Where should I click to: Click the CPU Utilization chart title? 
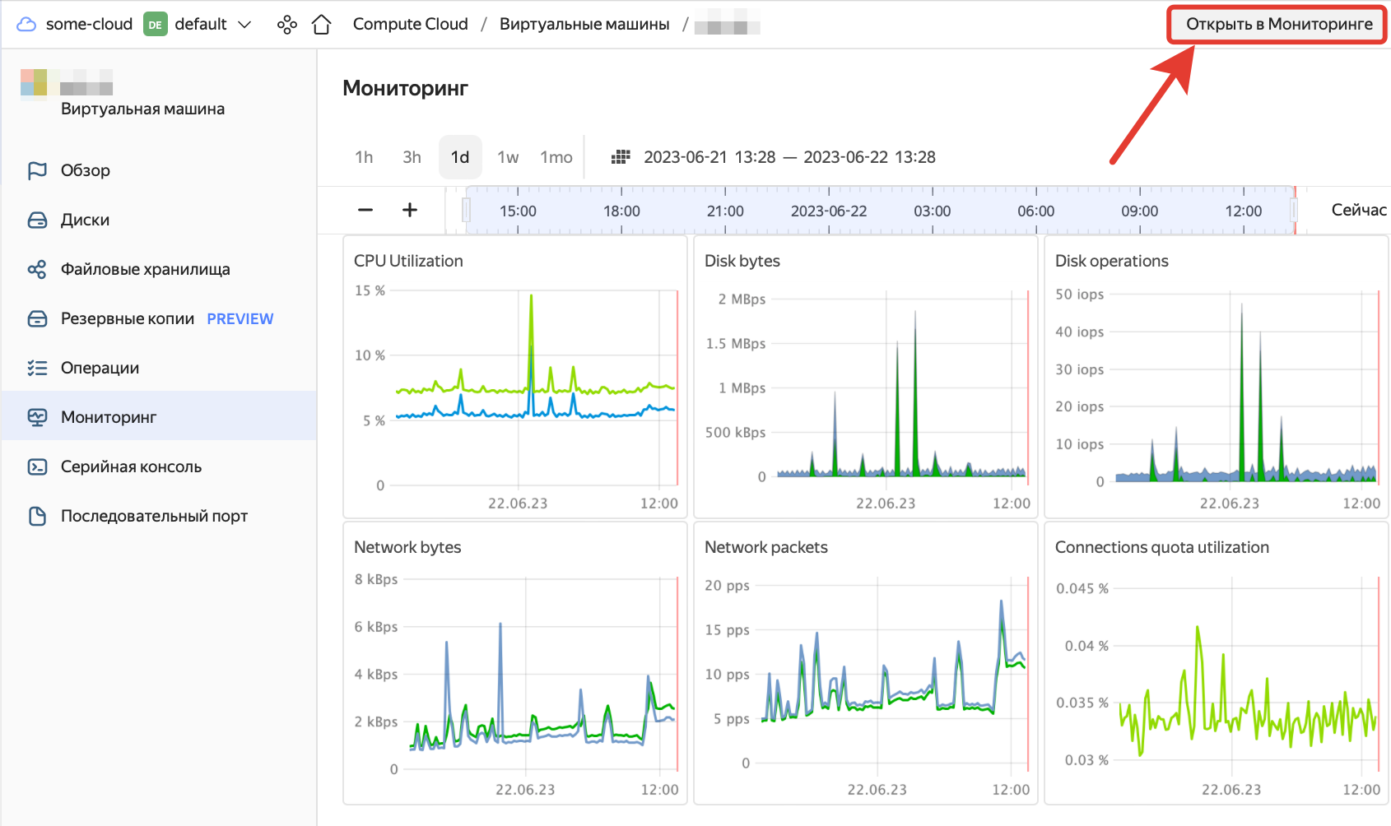coord(408,261)
